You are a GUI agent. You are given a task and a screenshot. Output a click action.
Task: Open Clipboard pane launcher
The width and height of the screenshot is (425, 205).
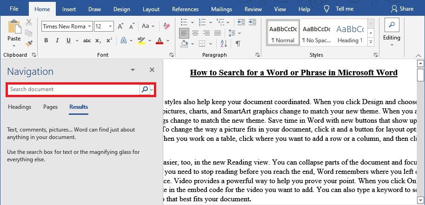click(34, 55)
